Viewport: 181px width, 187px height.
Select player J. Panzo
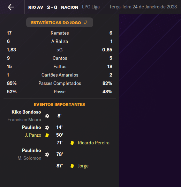[33, 135]
